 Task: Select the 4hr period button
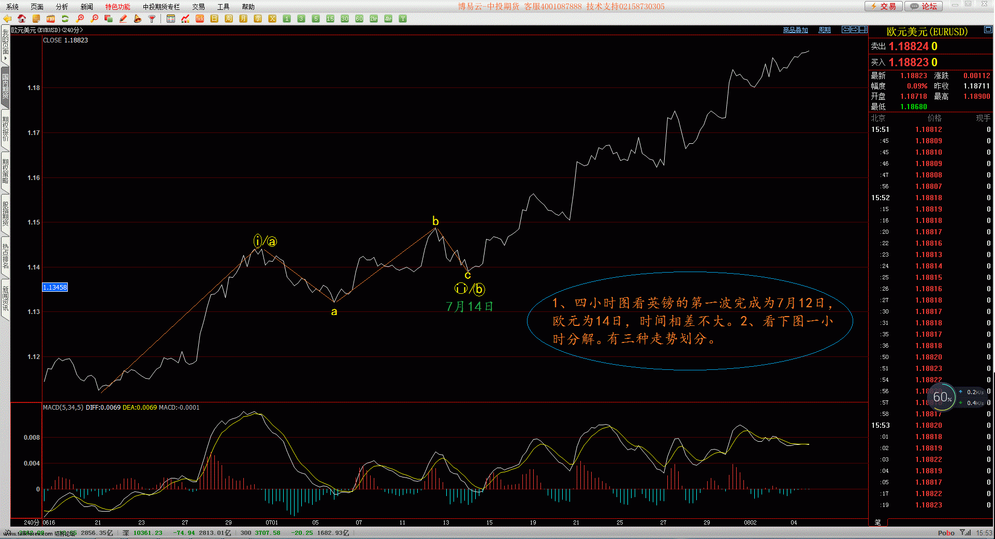click(x=388, y=19)
